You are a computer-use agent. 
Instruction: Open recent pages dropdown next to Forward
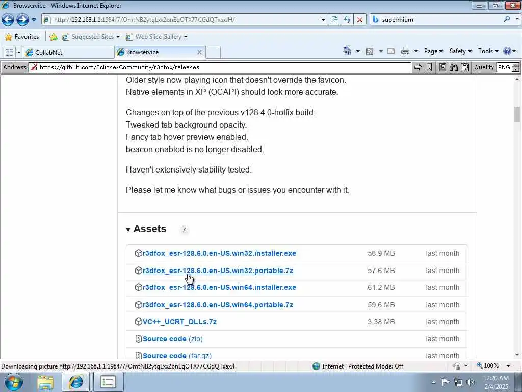(x=34, y=20)
